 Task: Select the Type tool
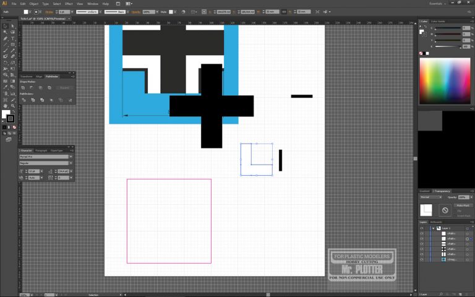13,38
